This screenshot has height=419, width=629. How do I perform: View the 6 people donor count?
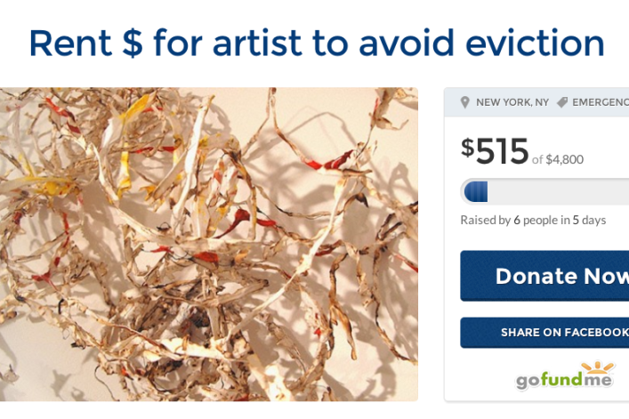pos(535,220)
